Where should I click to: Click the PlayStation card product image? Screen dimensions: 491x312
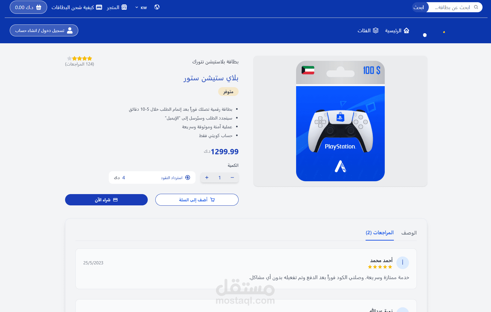pos(340,121)
